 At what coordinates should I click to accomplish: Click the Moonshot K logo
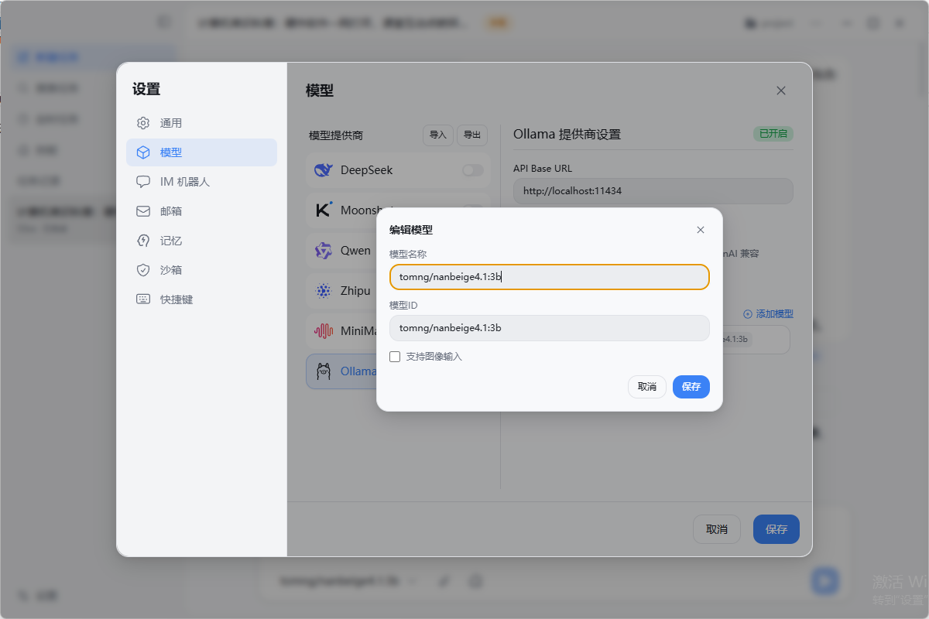pos(324,210)
